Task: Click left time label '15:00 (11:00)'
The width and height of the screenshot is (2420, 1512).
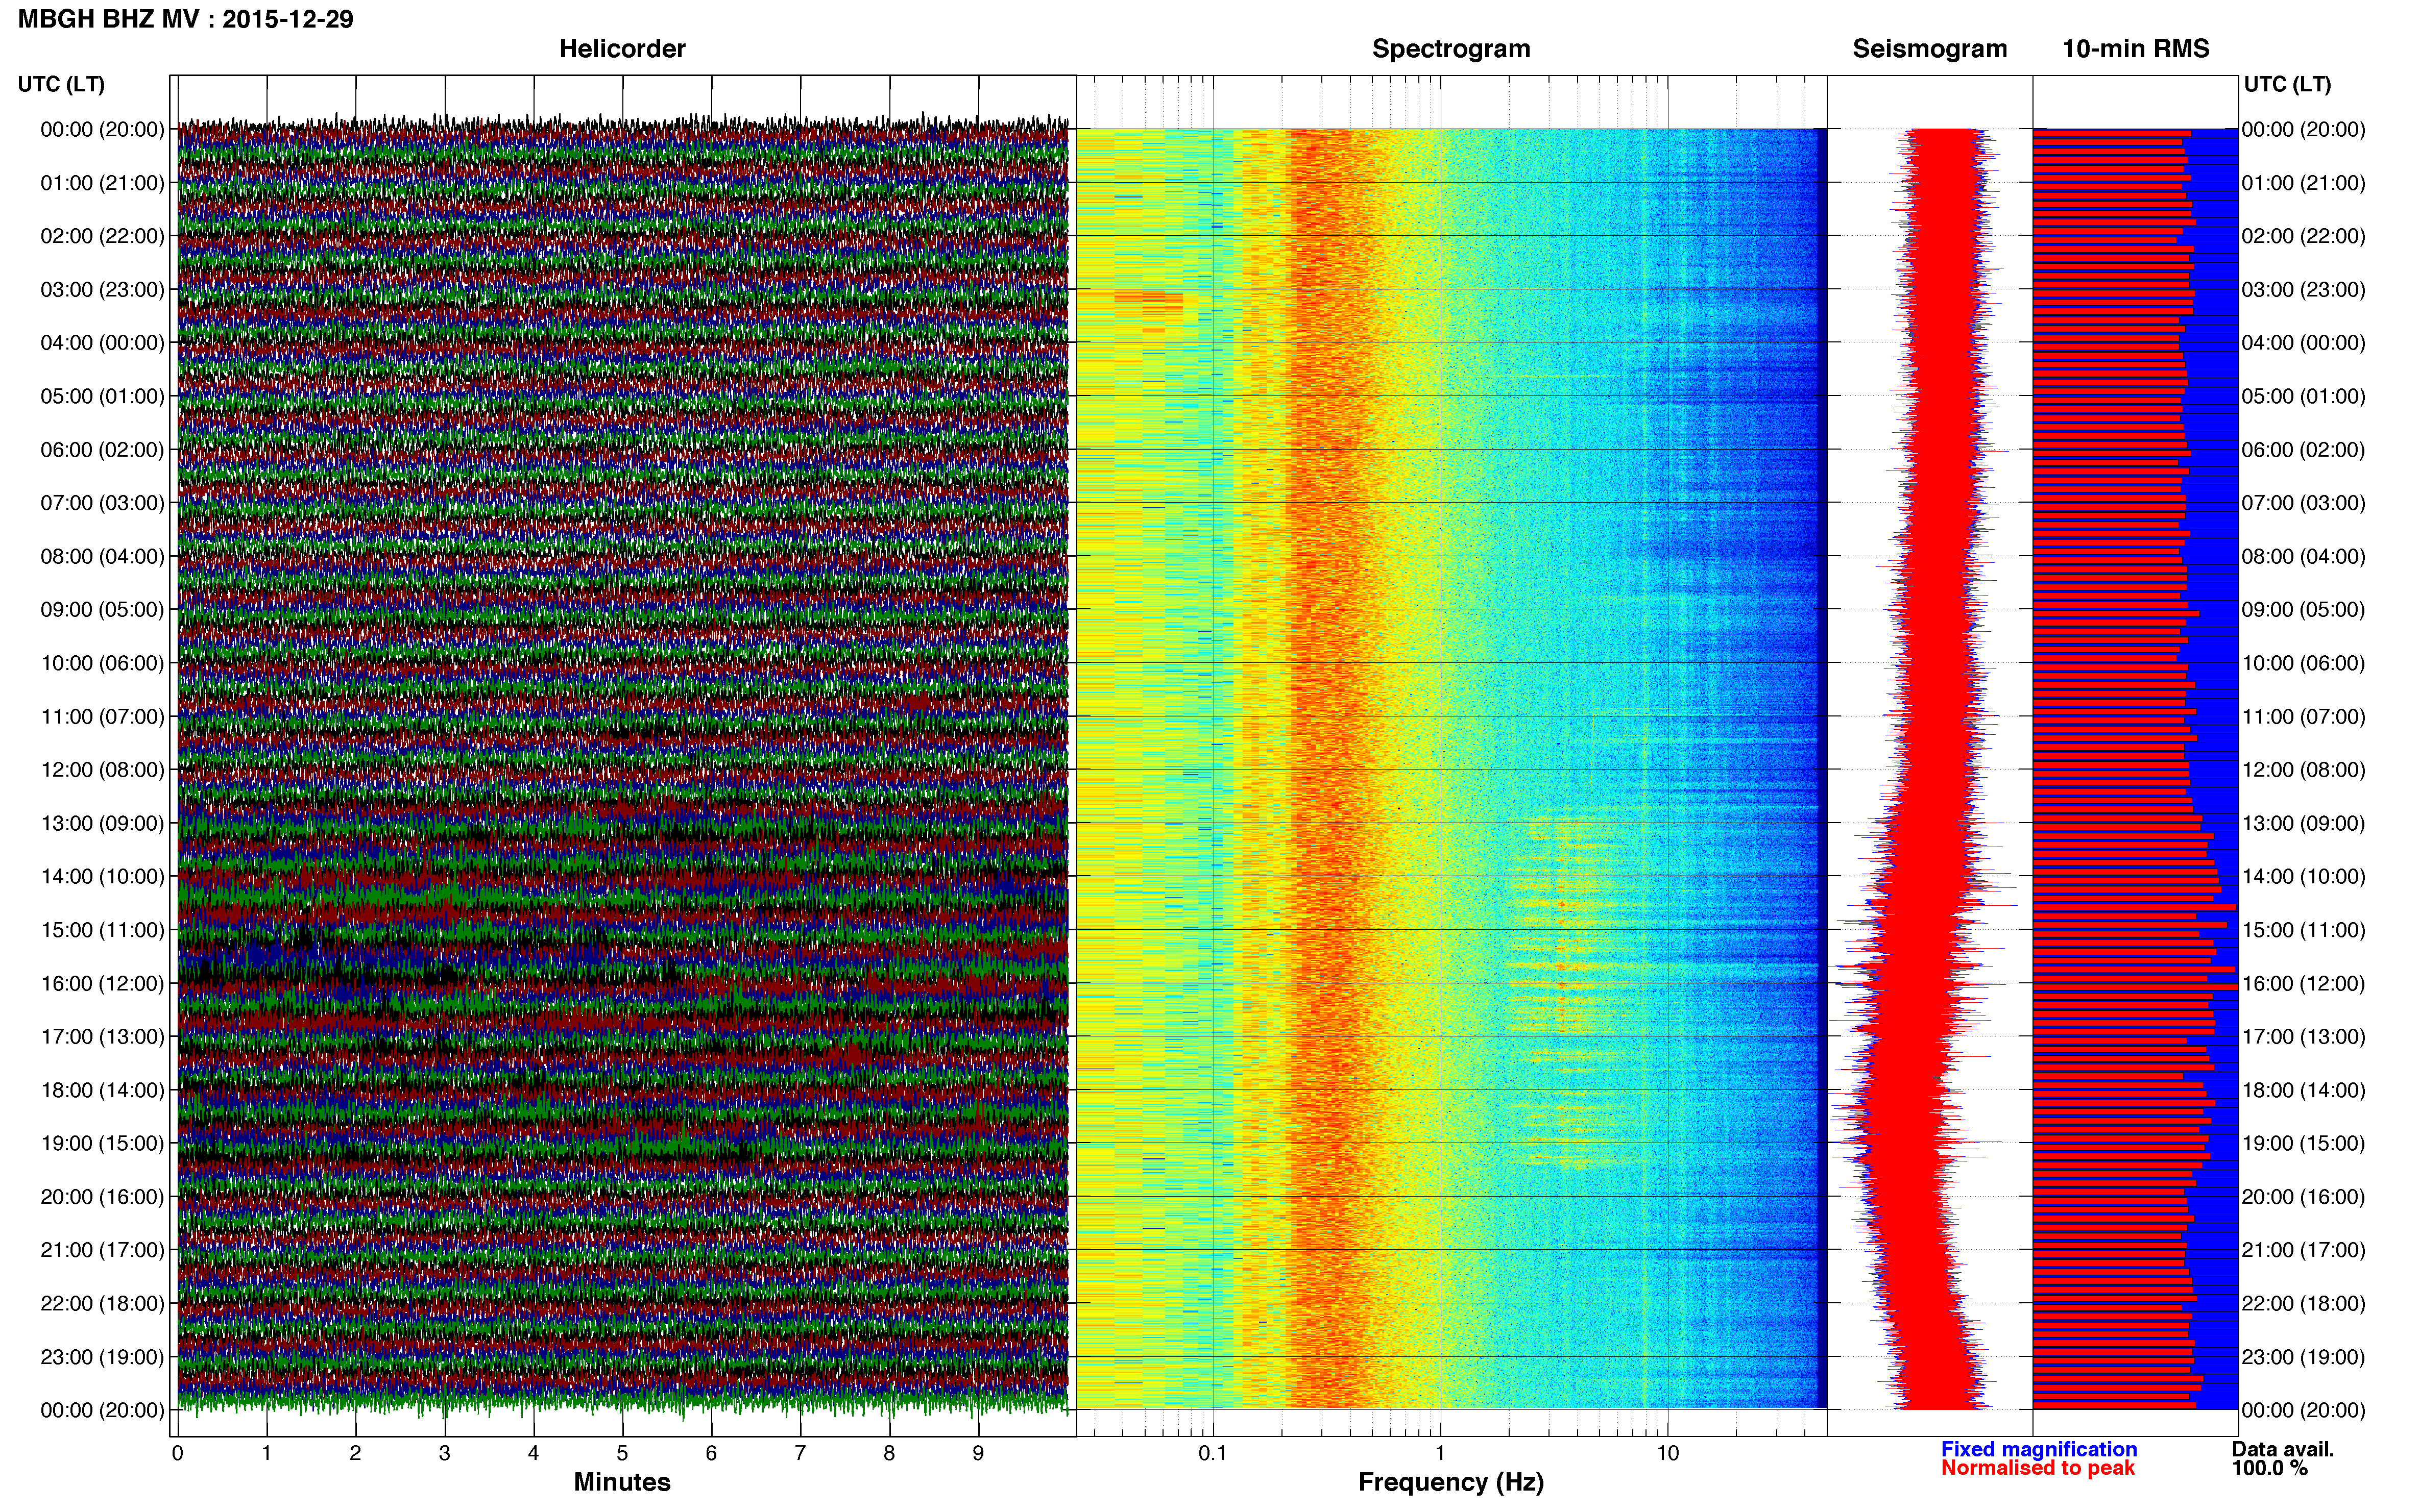Action: [102, 930]
